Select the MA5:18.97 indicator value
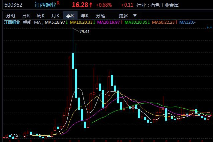 pos(55,22)
